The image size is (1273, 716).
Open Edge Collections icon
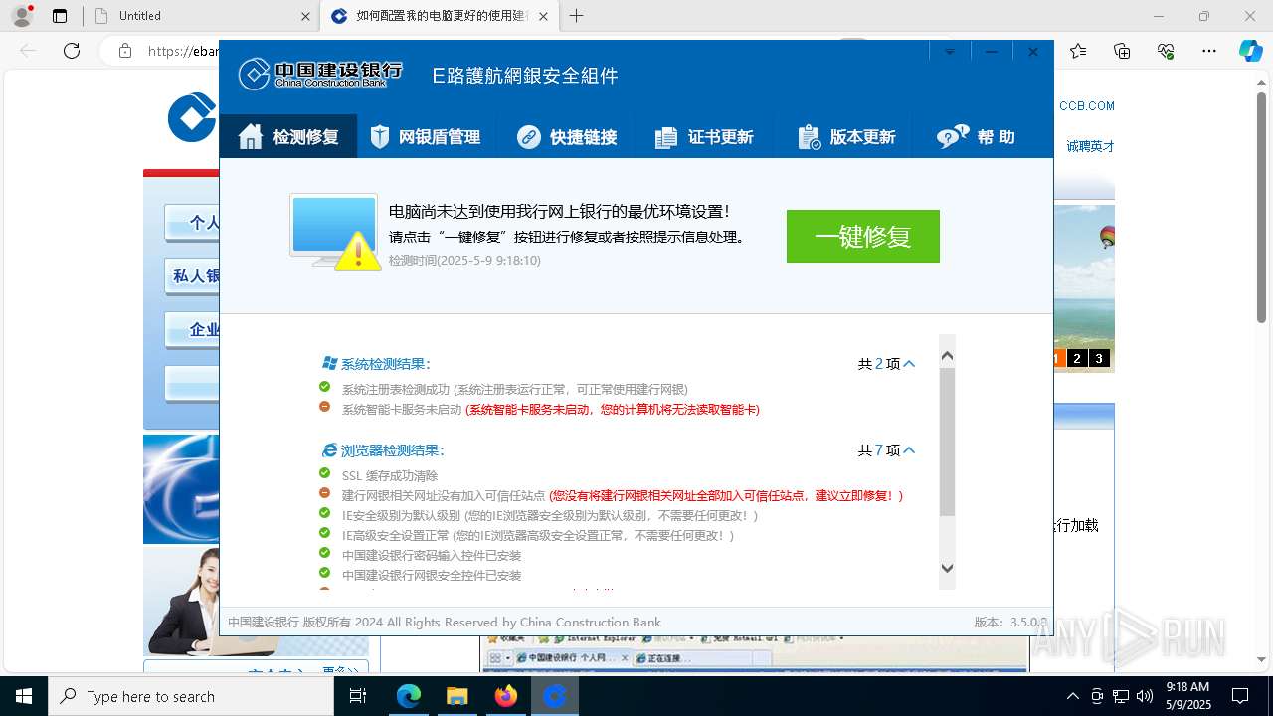point(1122,51)
